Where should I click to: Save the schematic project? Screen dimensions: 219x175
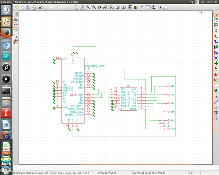point(28,7)
